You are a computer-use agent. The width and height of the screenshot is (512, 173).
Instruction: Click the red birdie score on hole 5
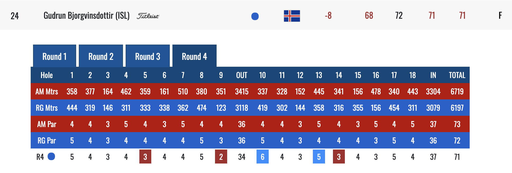coord(145,157)
